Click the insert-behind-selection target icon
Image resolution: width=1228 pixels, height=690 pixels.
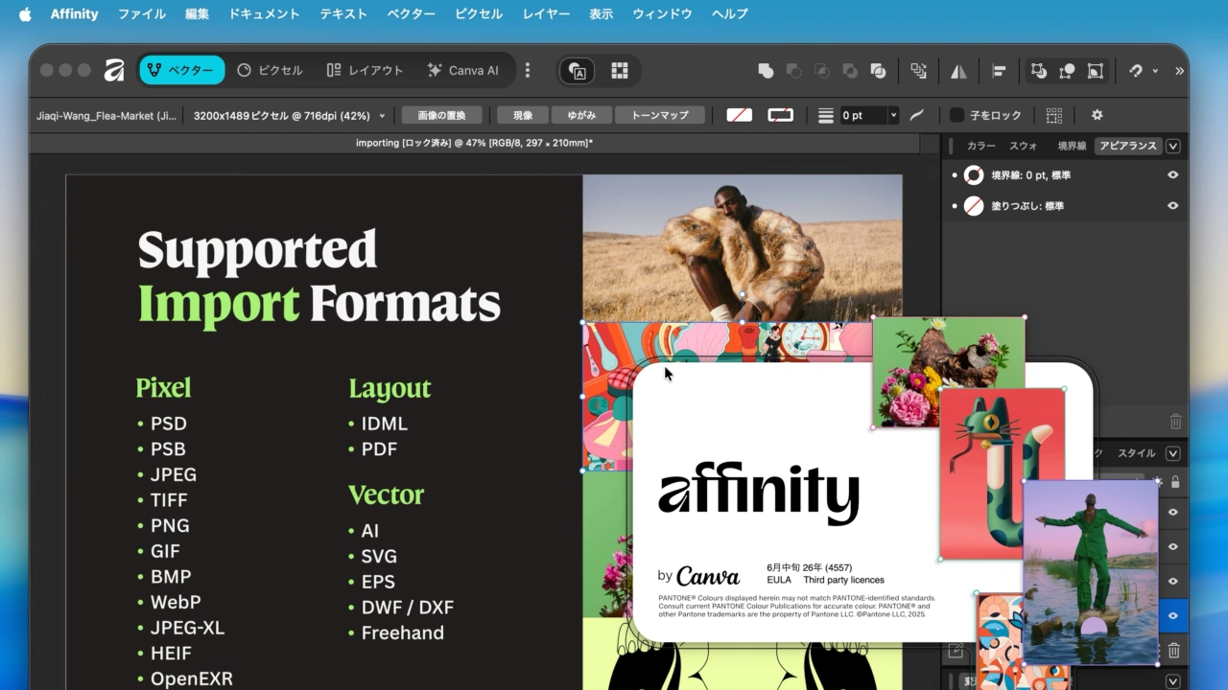pyautogui.click(x=1039, y=70)
